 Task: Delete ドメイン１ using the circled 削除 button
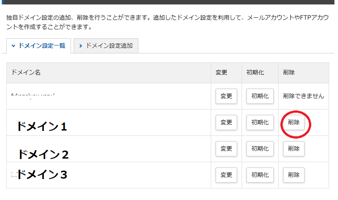click(x=294, y=122)
